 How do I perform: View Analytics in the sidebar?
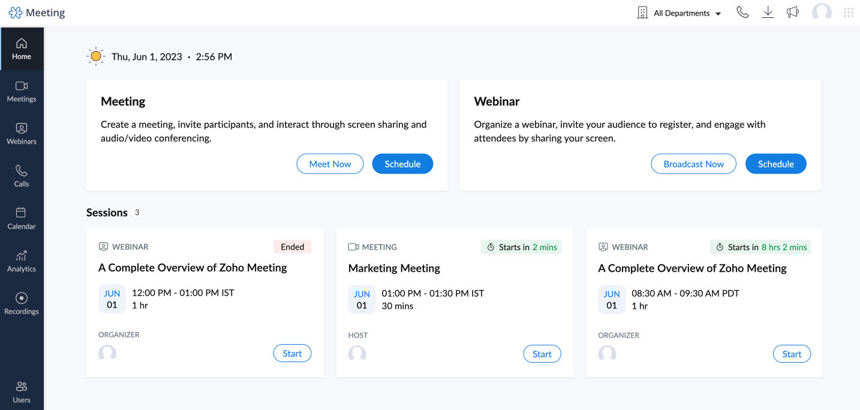[22, 262]
